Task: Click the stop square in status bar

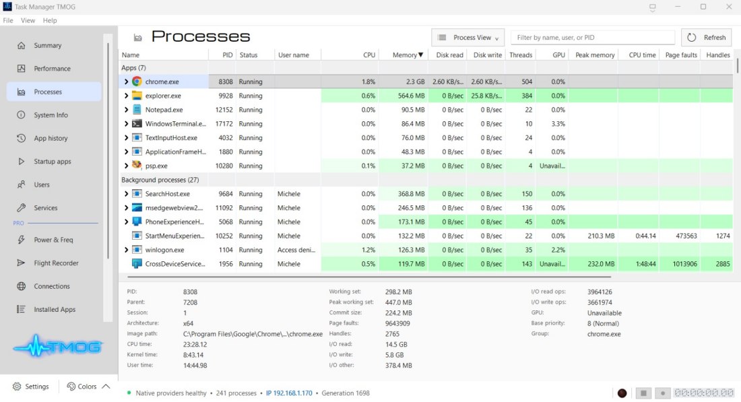Action: tap(643, 393)
